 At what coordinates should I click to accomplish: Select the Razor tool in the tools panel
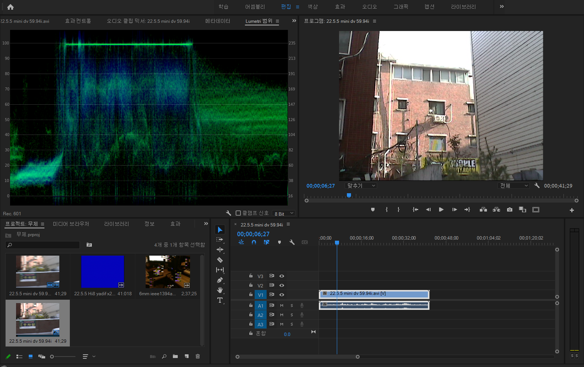[220, 260]
